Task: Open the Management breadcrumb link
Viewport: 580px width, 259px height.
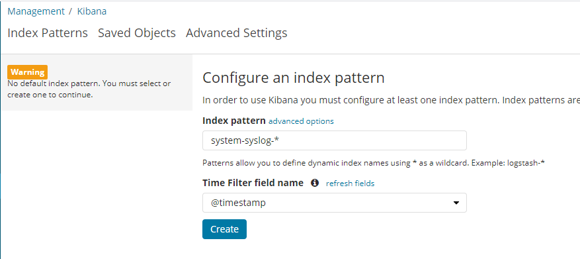Action: [x=36, y=11]
